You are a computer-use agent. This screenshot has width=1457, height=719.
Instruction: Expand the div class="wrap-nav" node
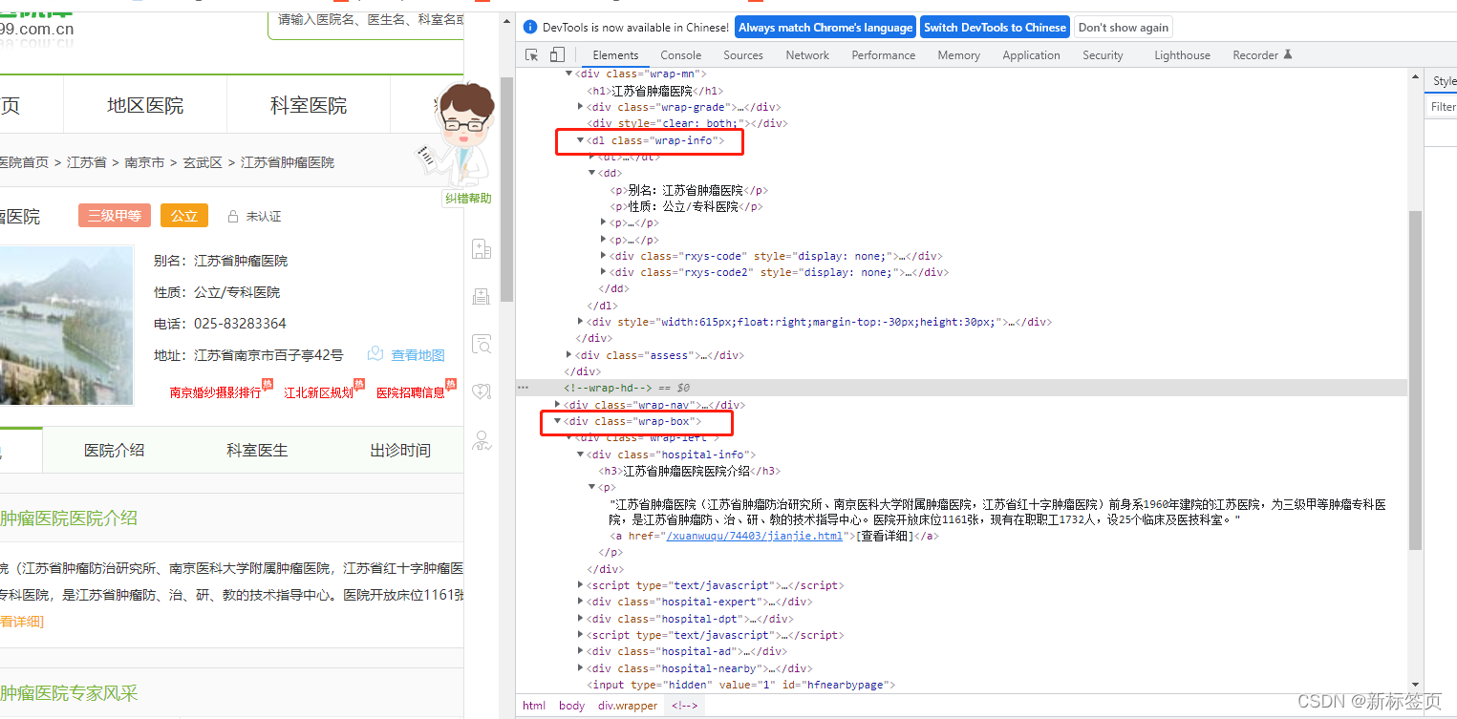pos(558,405)
